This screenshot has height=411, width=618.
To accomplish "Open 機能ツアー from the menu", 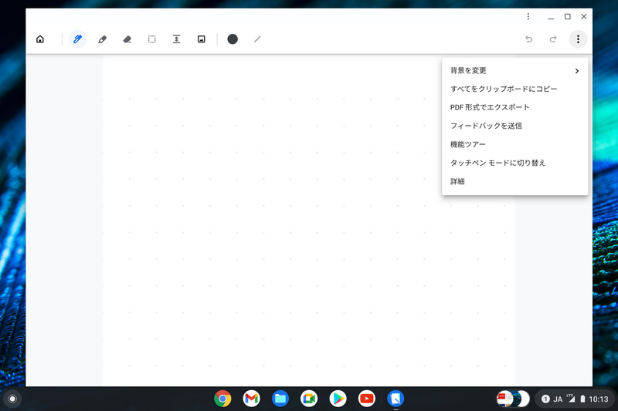I will (515, 144).
